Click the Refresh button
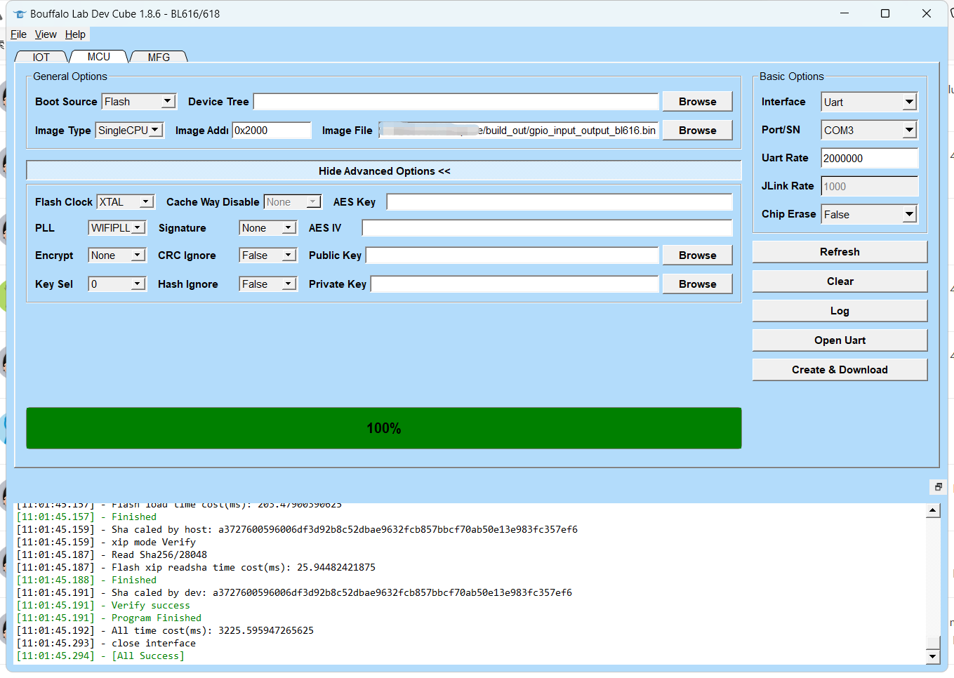This screenshot has width=954, height=678. pos(840,252)
